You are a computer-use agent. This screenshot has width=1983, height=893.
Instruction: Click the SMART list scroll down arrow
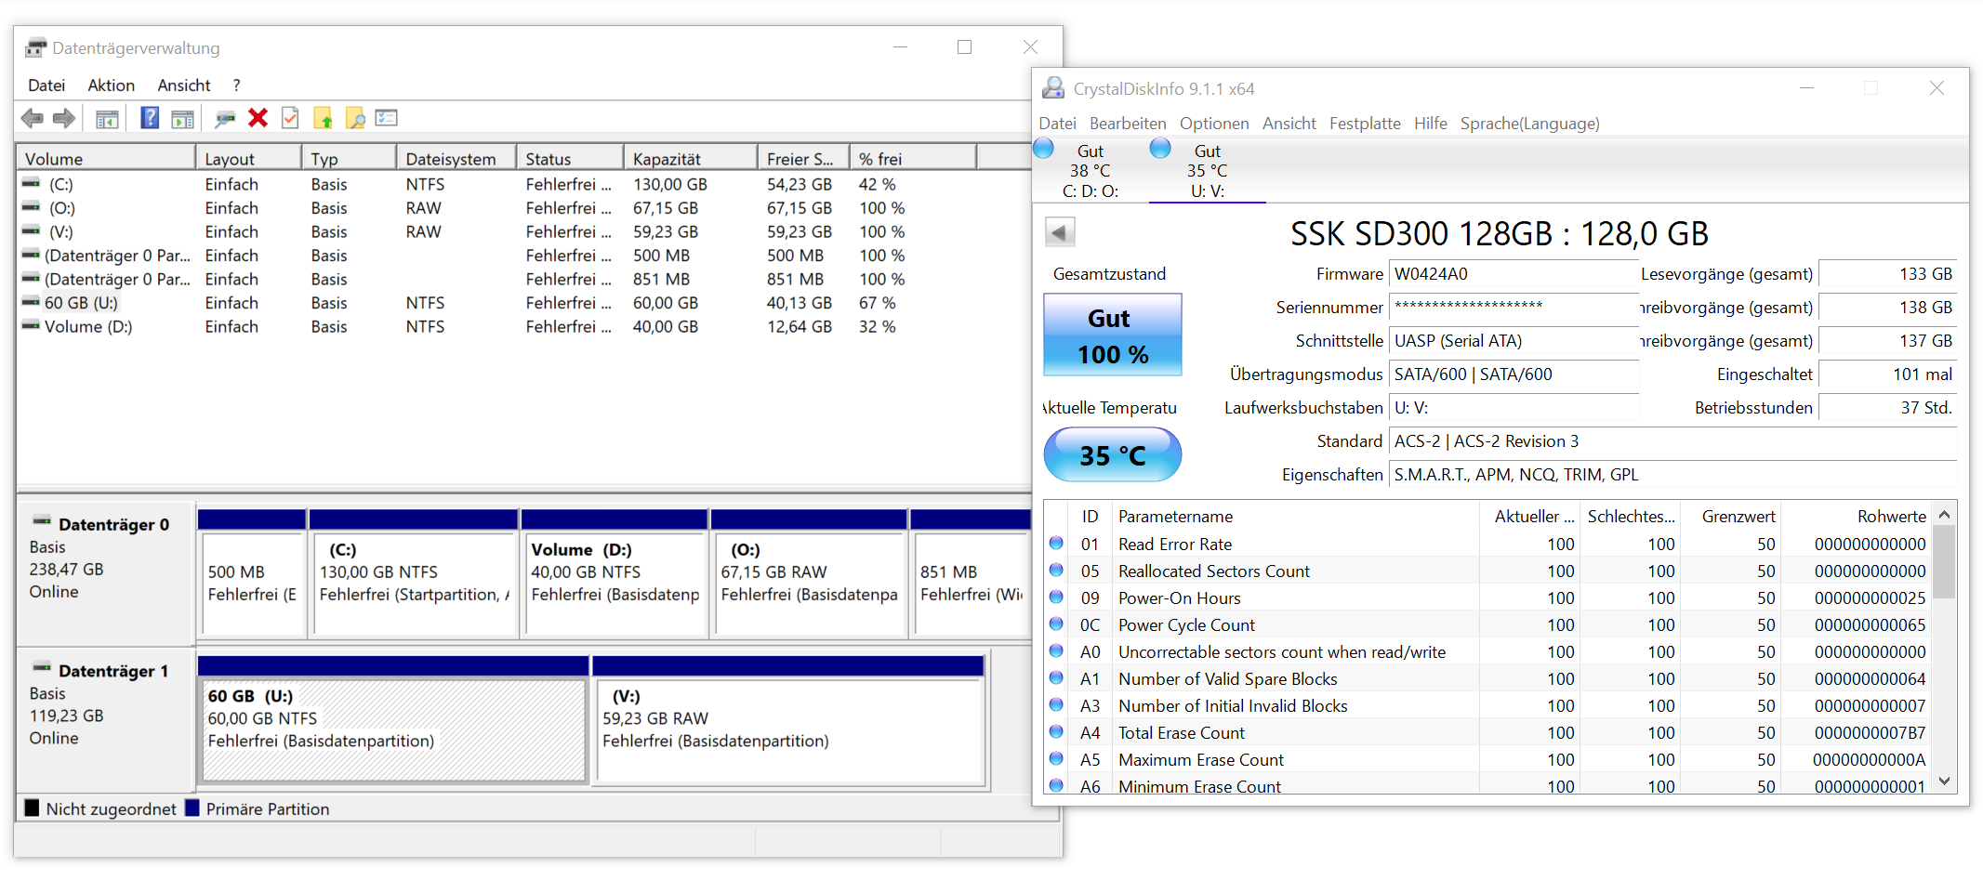(x=1944, y=781)
